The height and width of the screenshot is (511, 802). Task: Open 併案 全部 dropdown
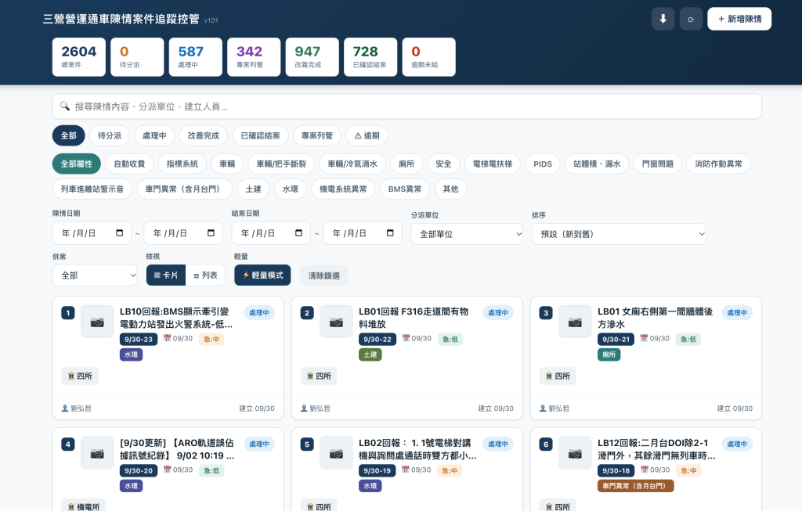(95, 275)
